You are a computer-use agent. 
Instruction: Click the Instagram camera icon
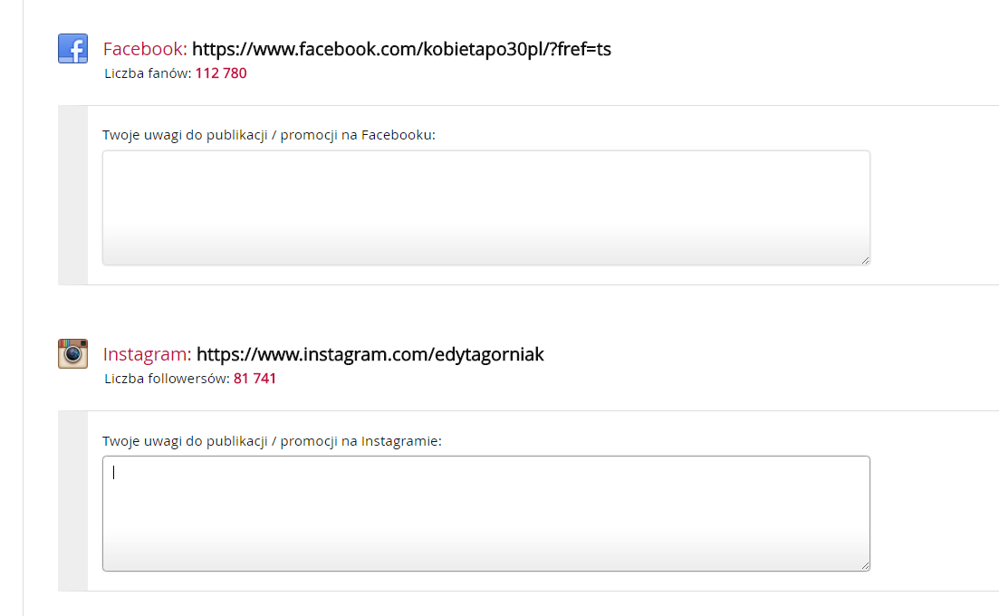(72, 353)
